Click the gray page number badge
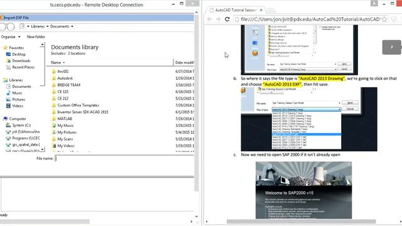402x226 pixels. coord(391,47)
